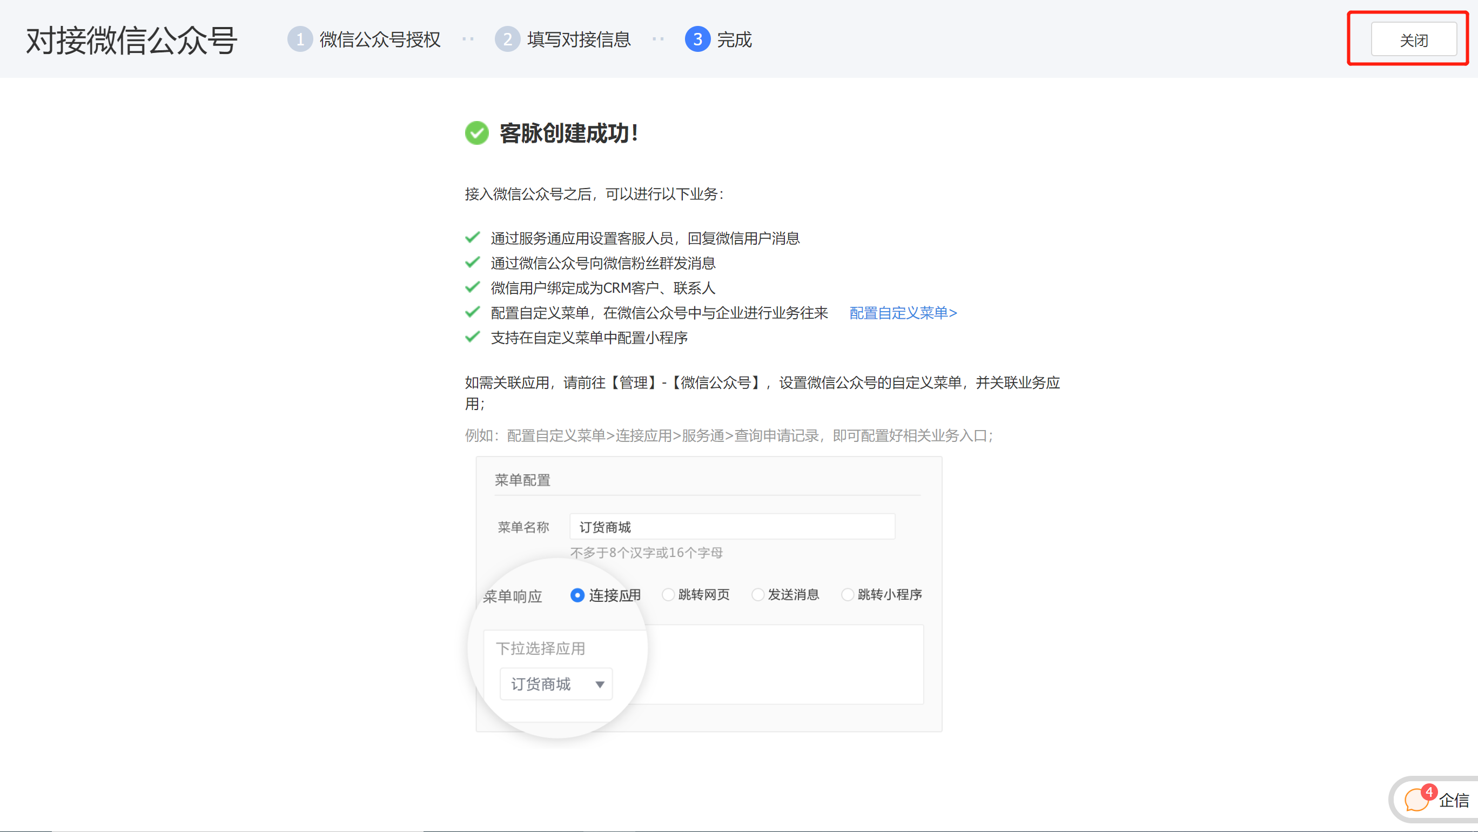This screenshot has width=1478, height=832.
Task: Click the 菜单名称 input field
Action: [x=732, y=527]
